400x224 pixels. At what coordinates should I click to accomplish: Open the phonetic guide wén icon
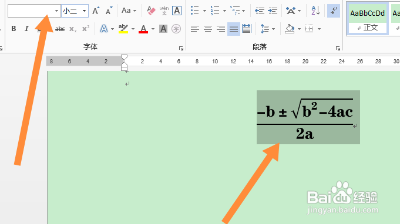pyautogui.click(x=164, y=11)
